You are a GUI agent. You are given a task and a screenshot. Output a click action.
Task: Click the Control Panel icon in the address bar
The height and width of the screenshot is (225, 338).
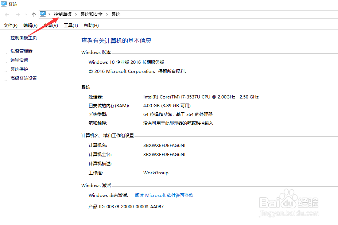pos(43,14)
